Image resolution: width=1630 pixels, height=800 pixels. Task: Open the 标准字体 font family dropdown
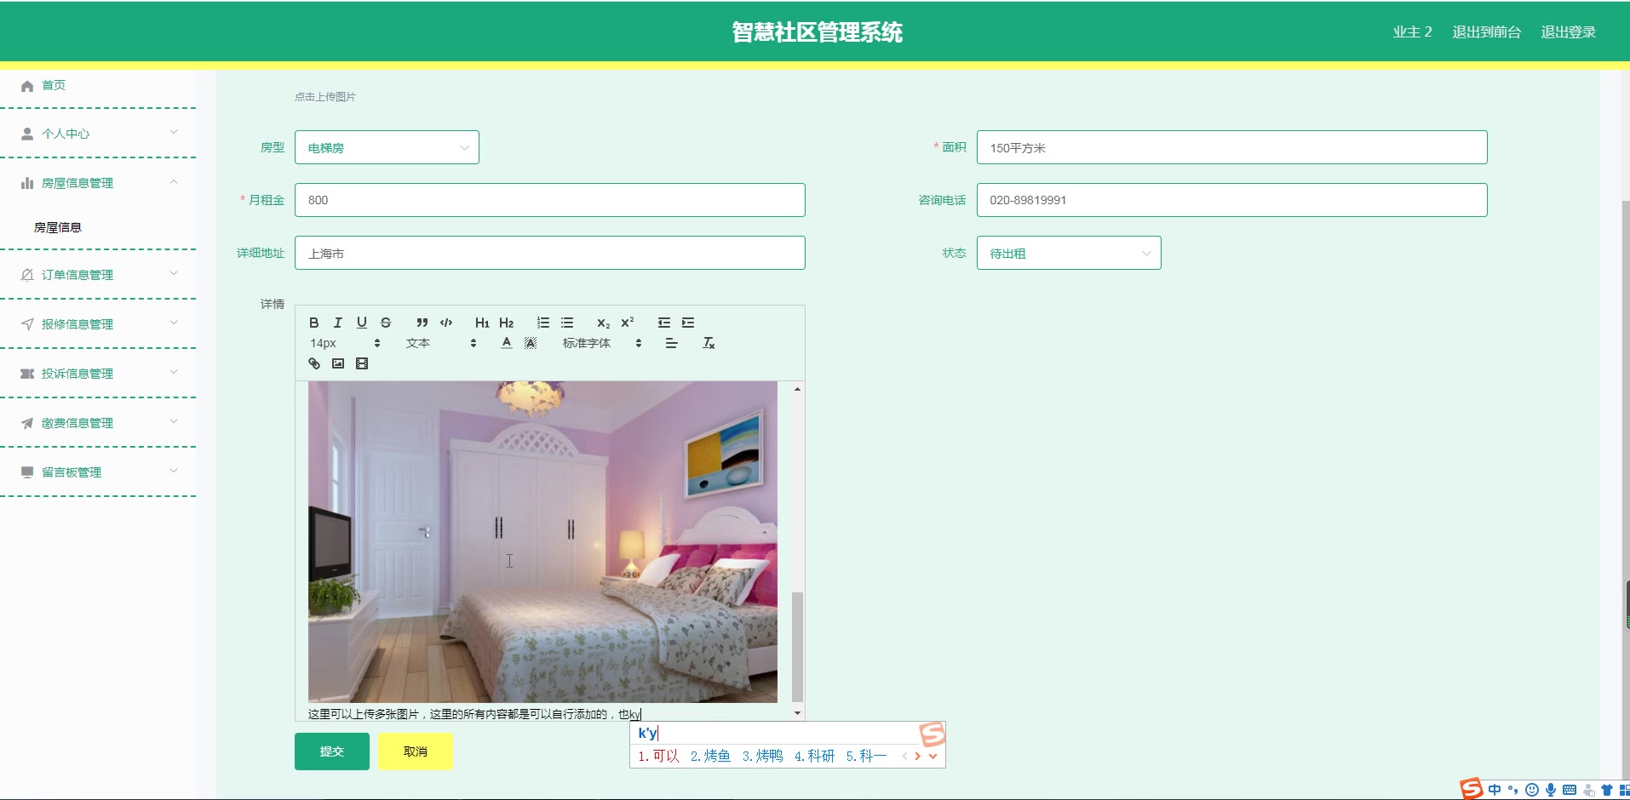pos(602,343)
